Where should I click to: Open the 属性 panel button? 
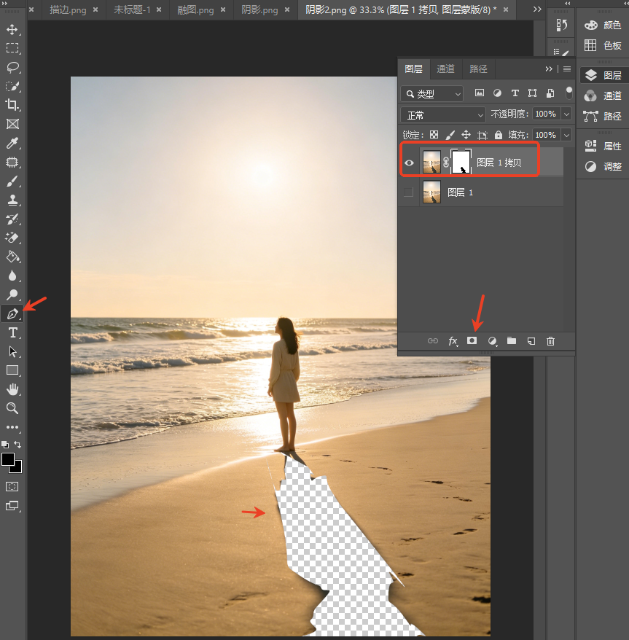click(603, 146)
